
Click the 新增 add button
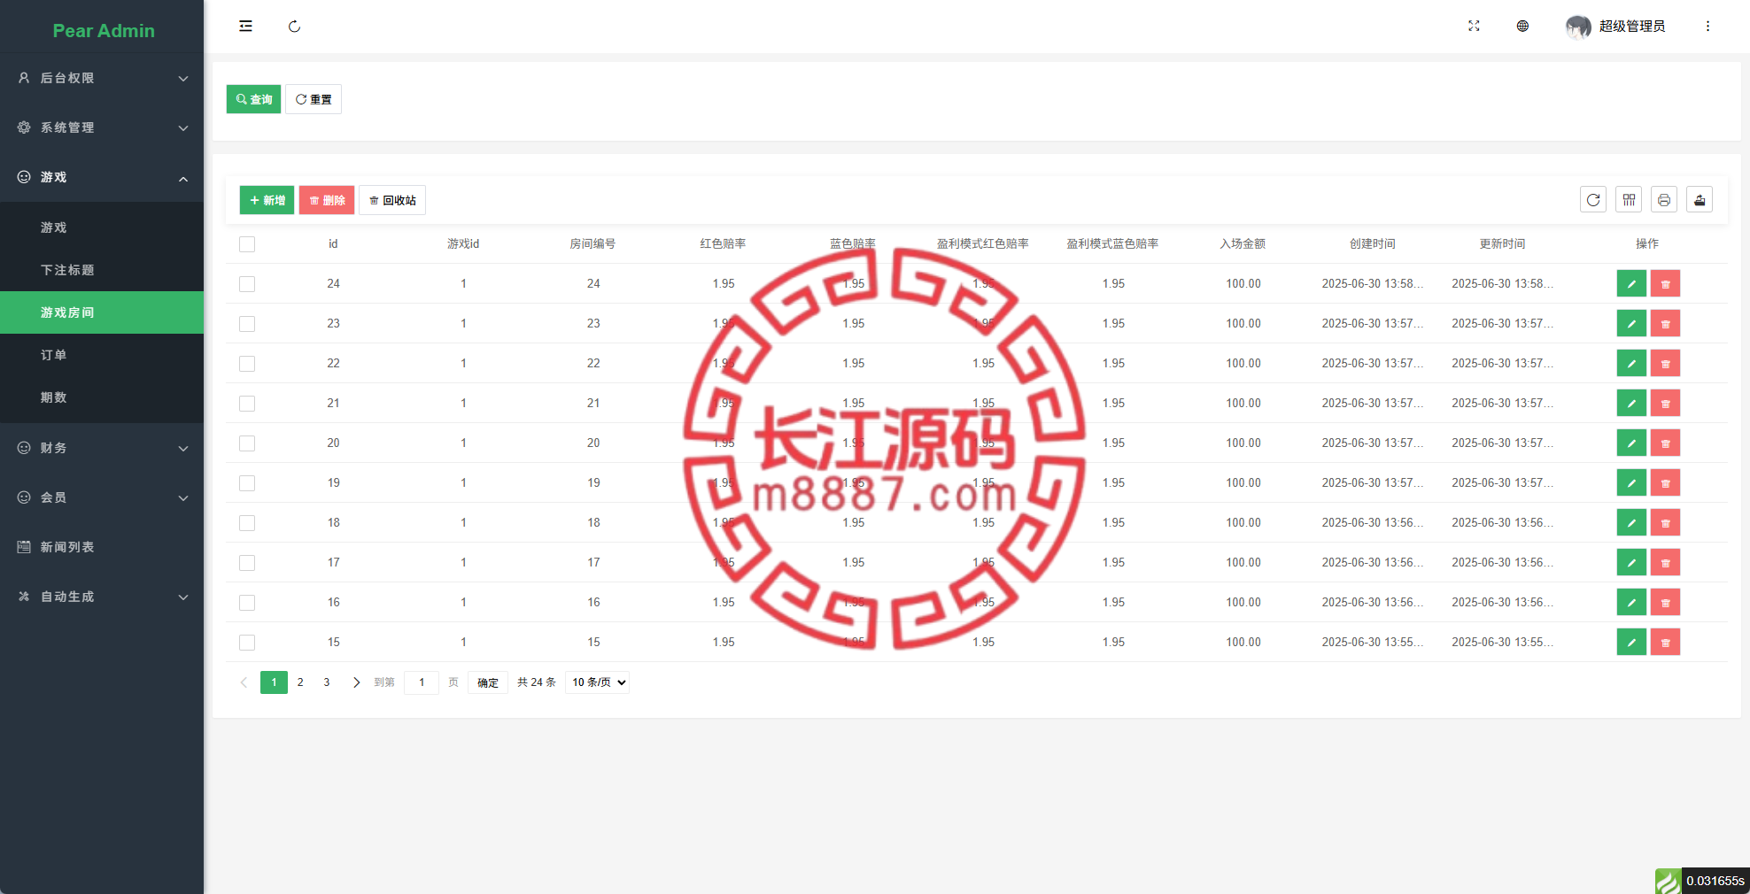[x=267, y=200]
